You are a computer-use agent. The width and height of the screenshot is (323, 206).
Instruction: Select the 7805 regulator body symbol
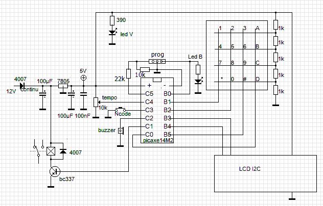[63, 86]
